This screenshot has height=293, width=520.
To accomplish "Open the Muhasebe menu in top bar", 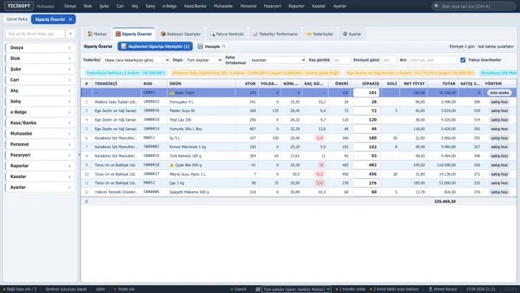I will 223,6.
